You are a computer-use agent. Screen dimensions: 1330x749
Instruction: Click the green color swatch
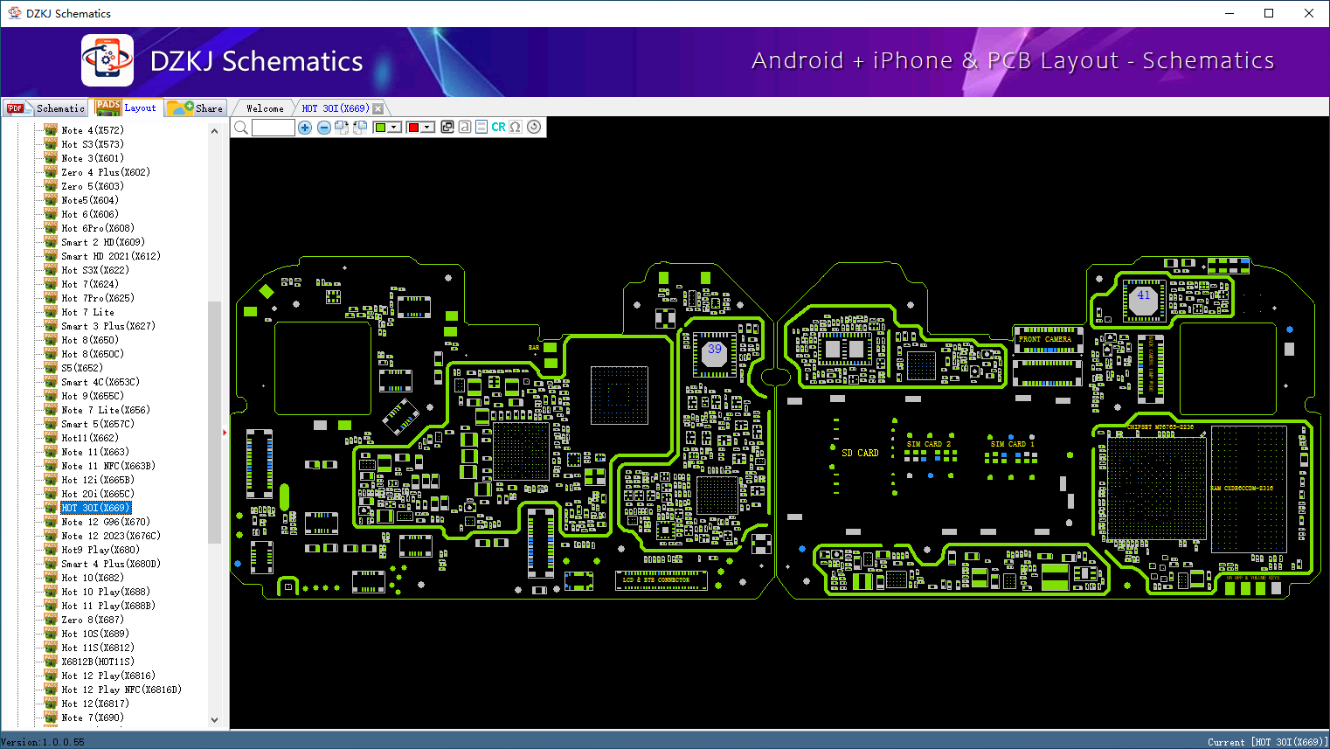tap(380, 128)
